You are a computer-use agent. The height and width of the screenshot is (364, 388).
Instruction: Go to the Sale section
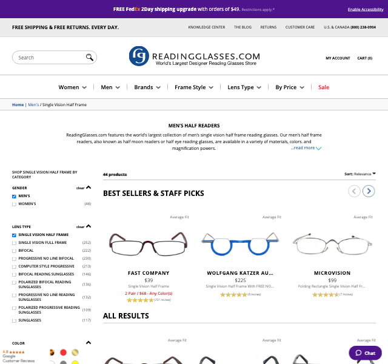click(324, 87)
